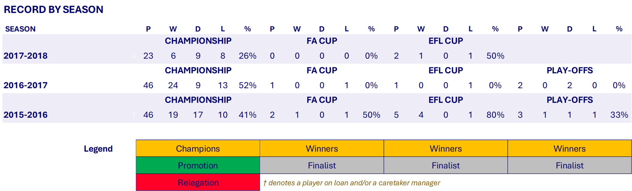Select the 52% Championship win percentage

[247, 85]
